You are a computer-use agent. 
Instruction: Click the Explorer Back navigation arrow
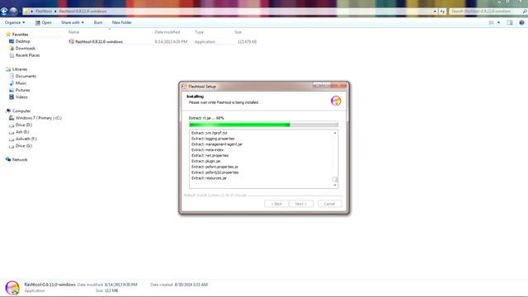[4, 11]
